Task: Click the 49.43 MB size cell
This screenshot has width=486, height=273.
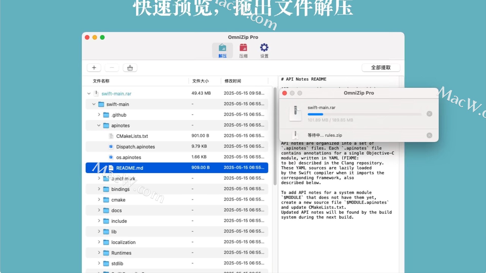Action: tap(201, 93)
